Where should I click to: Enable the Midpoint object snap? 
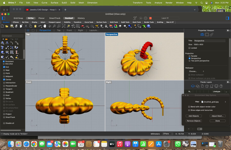click(x=4, y=76)
